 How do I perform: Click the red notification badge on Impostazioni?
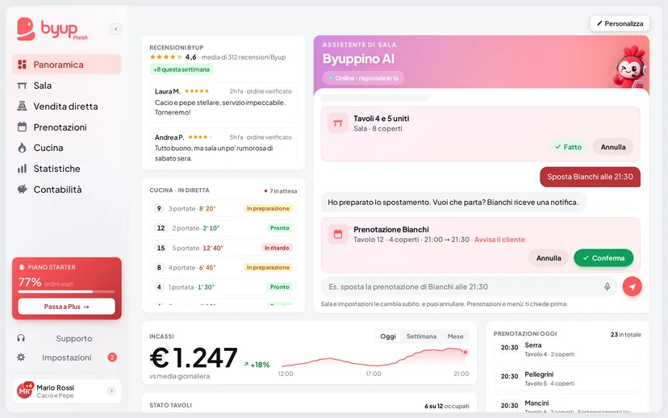point(112,357)
